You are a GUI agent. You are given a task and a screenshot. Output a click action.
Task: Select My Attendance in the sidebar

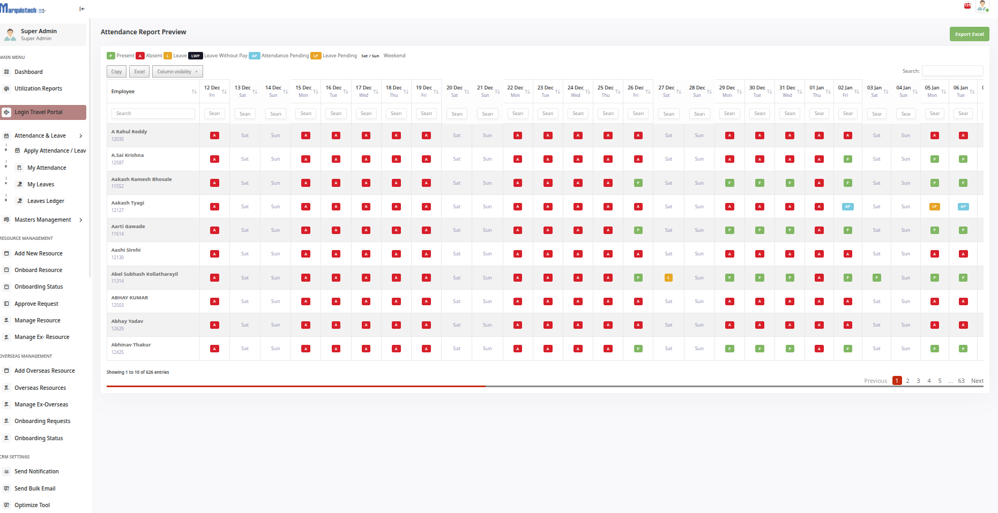[x=47, y=168]
